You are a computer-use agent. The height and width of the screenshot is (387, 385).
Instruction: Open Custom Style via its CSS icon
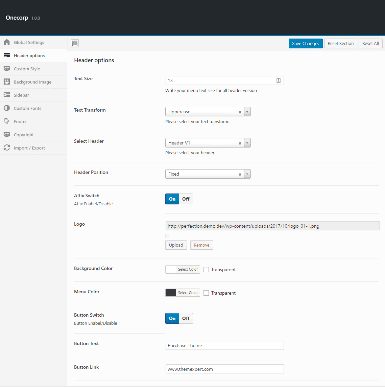coord(7,69)
